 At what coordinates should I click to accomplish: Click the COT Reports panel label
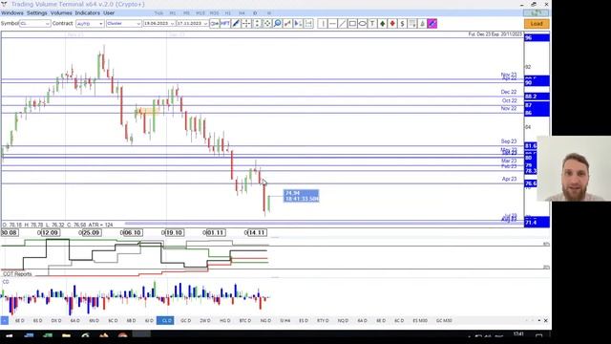click(x=17, y=274)
